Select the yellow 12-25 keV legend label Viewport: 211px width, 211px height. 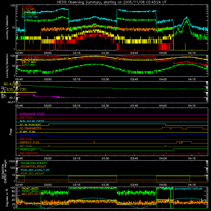tap(29, 12)
